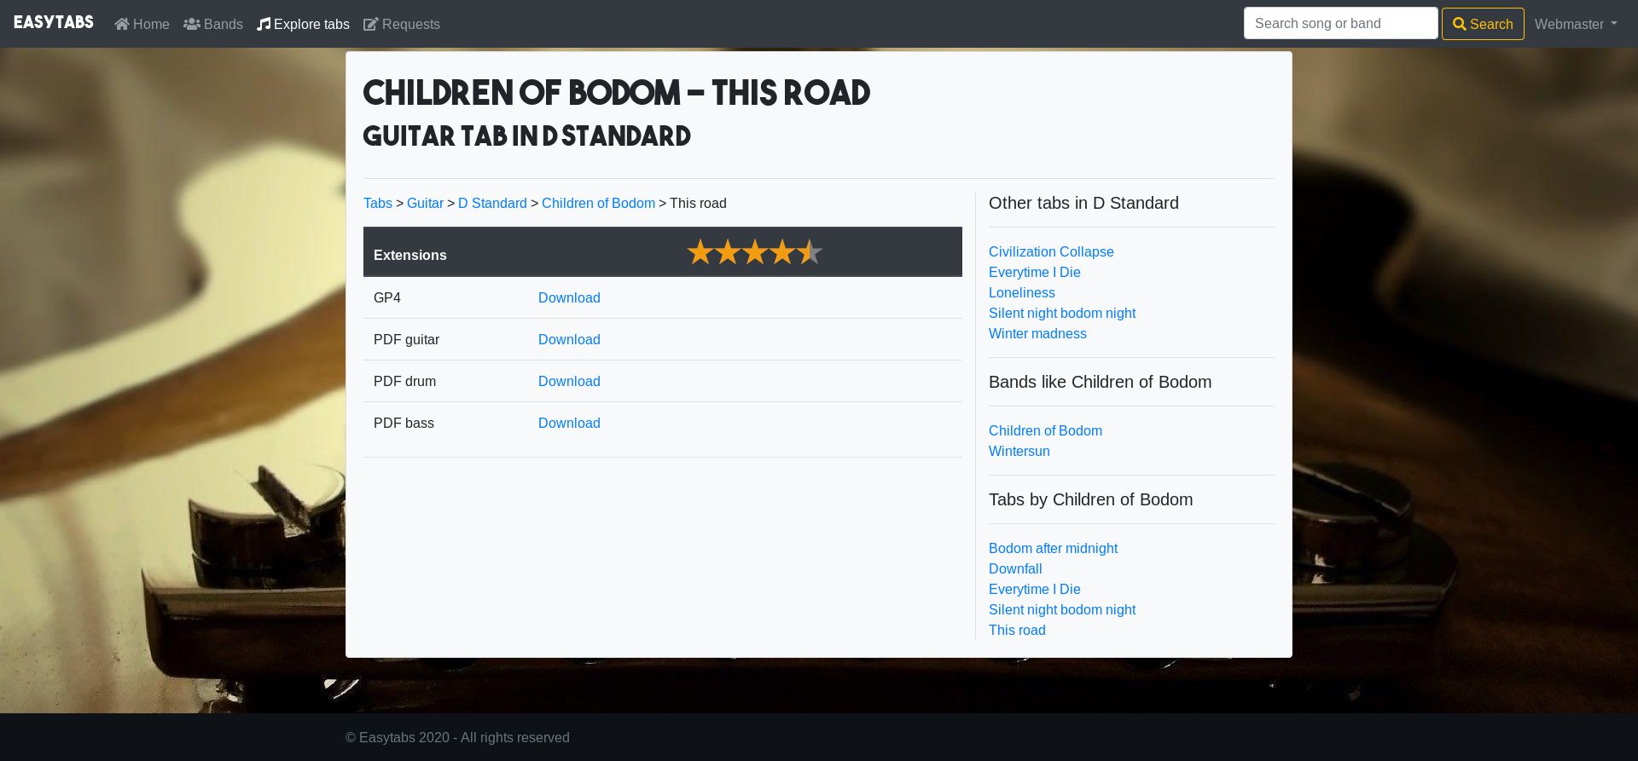1638x761 pixels.
Task: Open the Wintersun band link
Action: (x=1019, y=451)
